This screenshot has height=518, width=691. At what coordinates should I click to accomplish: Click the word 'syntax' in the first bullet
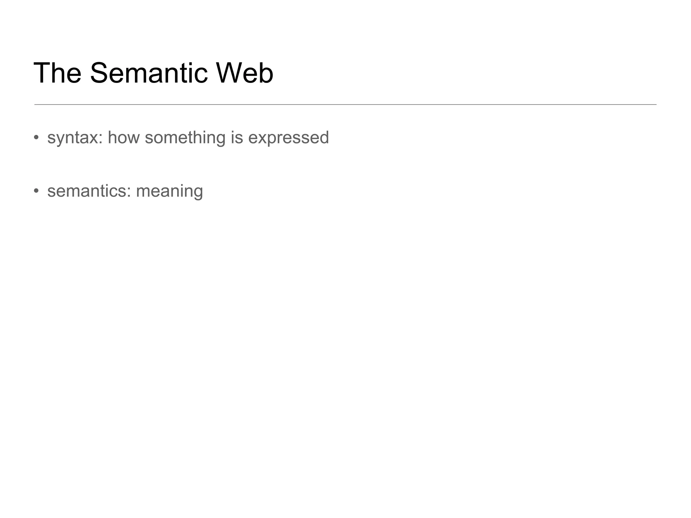tap(72, 138)
